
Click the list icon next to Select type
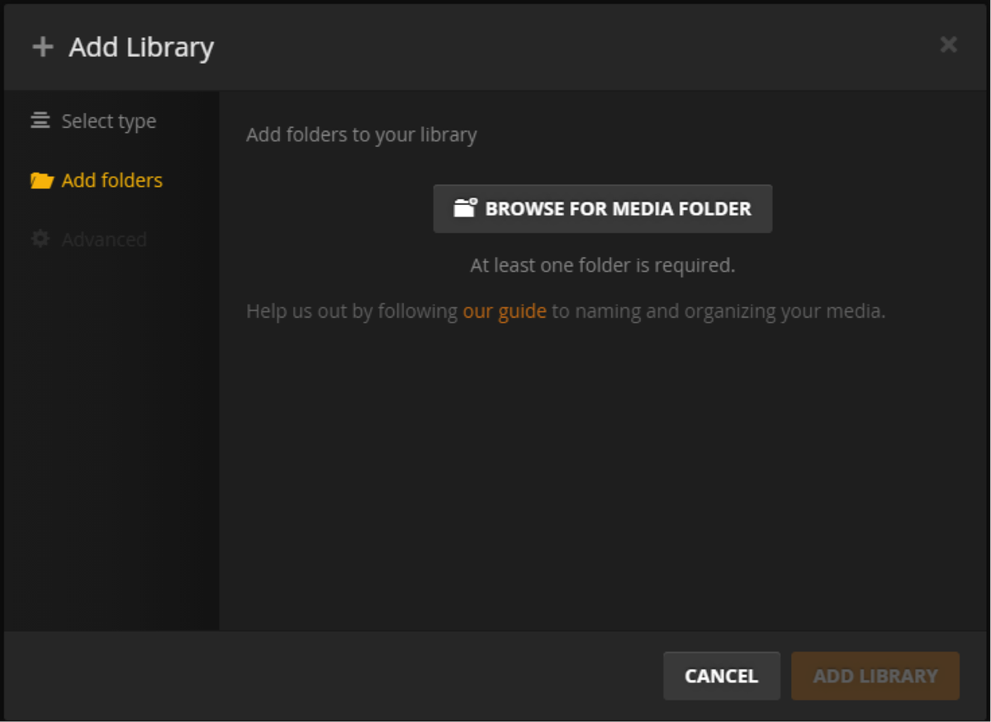point(39,120)
